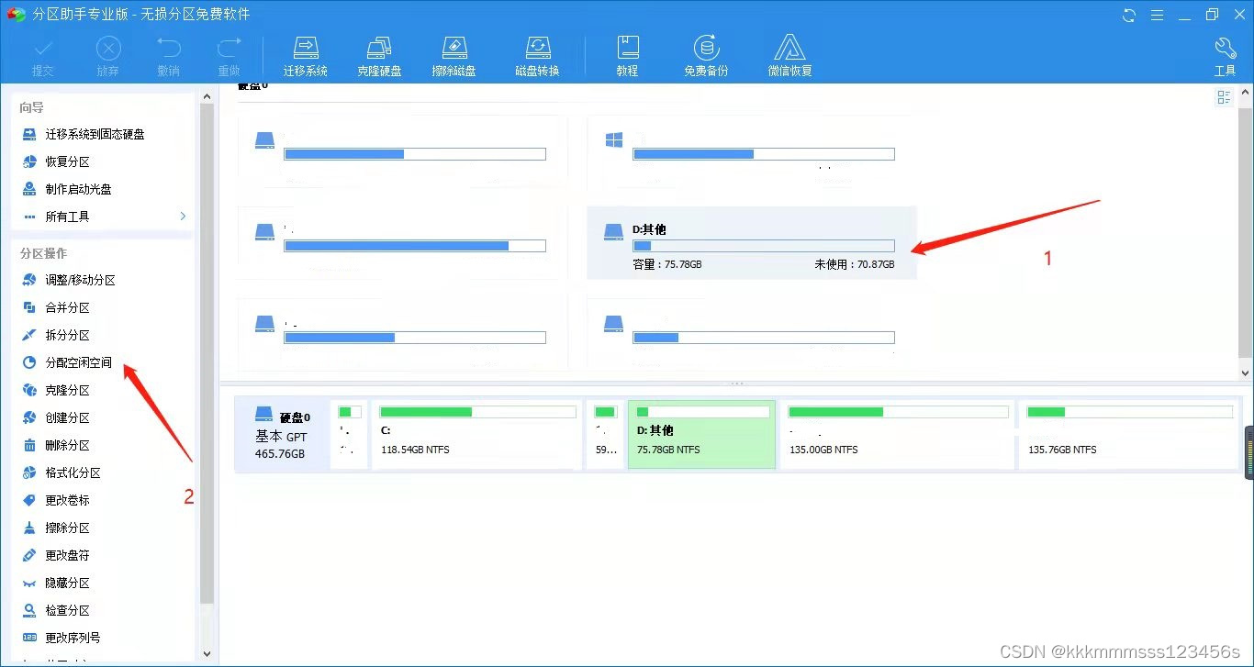Choose 隐藏分区 operation
Image resolution: width=1254 pixels, height=667 pixels.
67,583
